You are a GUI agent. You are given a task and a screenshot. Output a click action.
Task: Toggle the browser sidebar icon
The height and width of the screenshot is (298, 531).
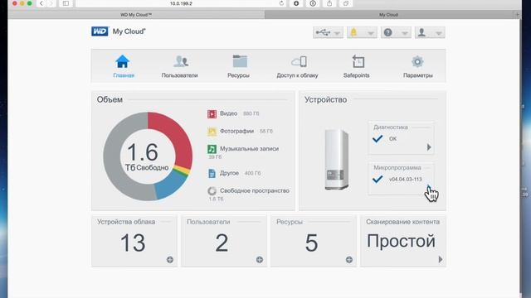pos(66,3)
